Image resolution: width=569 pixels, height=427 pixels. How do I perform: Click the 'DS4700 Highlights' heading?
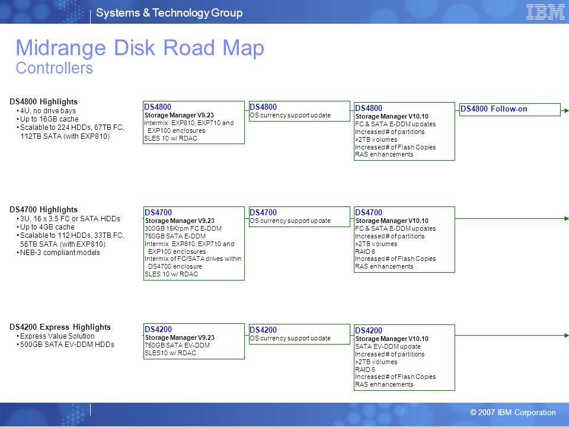[x=43, y=209]
